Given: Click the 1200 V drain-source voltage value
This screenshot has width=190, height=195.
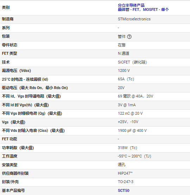Looking at the screenshot, I should [124, 70].
